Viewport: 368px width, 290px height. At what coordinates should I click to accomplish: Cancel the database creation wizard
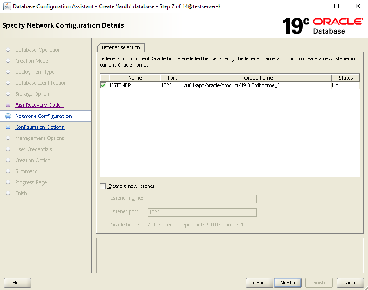[350, 283]
